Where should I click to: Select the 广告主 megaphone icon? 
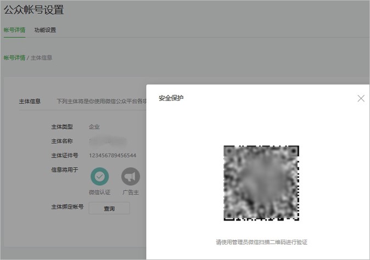131,176
